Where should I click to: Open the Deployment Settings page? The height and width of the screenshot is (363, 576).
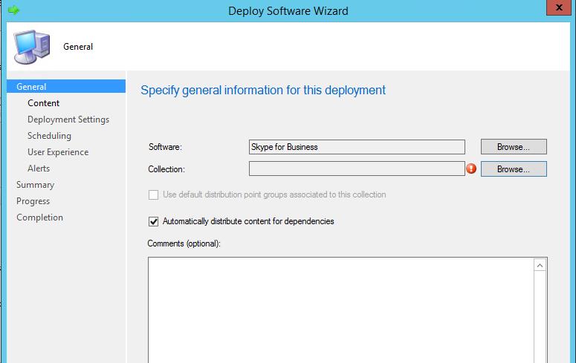(x=68, y=120)
